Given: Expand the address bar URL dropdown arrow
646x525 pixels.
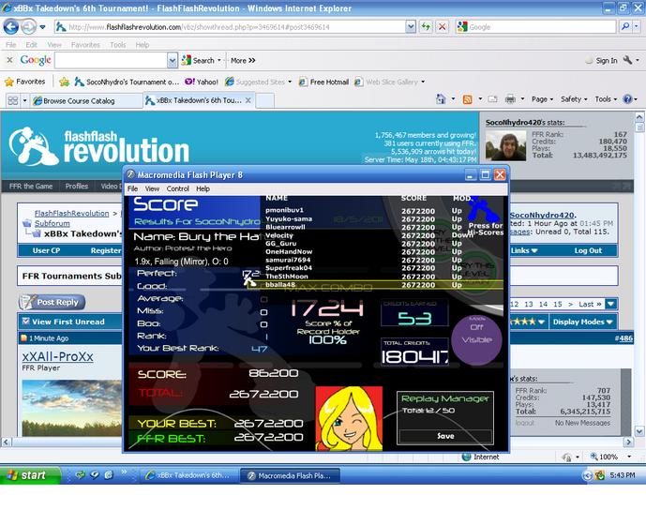Looking at the screenshot, I should pyautogui.click(x=411, y=27).
